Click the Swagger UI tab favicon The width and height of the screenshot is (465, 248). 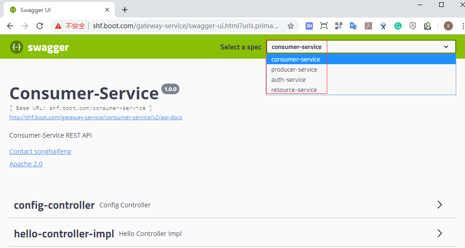pyautogui.click(x=13, y=10)
